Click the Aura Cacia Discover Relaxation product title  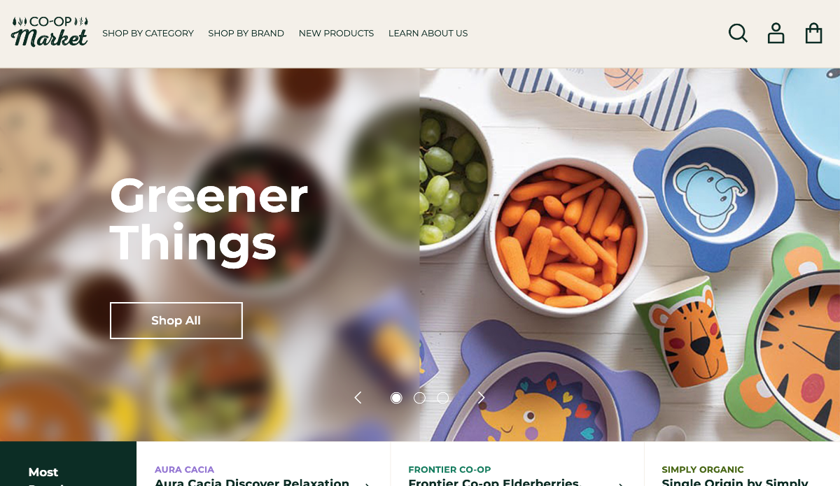pyautogui.click(x=252, y=482)
